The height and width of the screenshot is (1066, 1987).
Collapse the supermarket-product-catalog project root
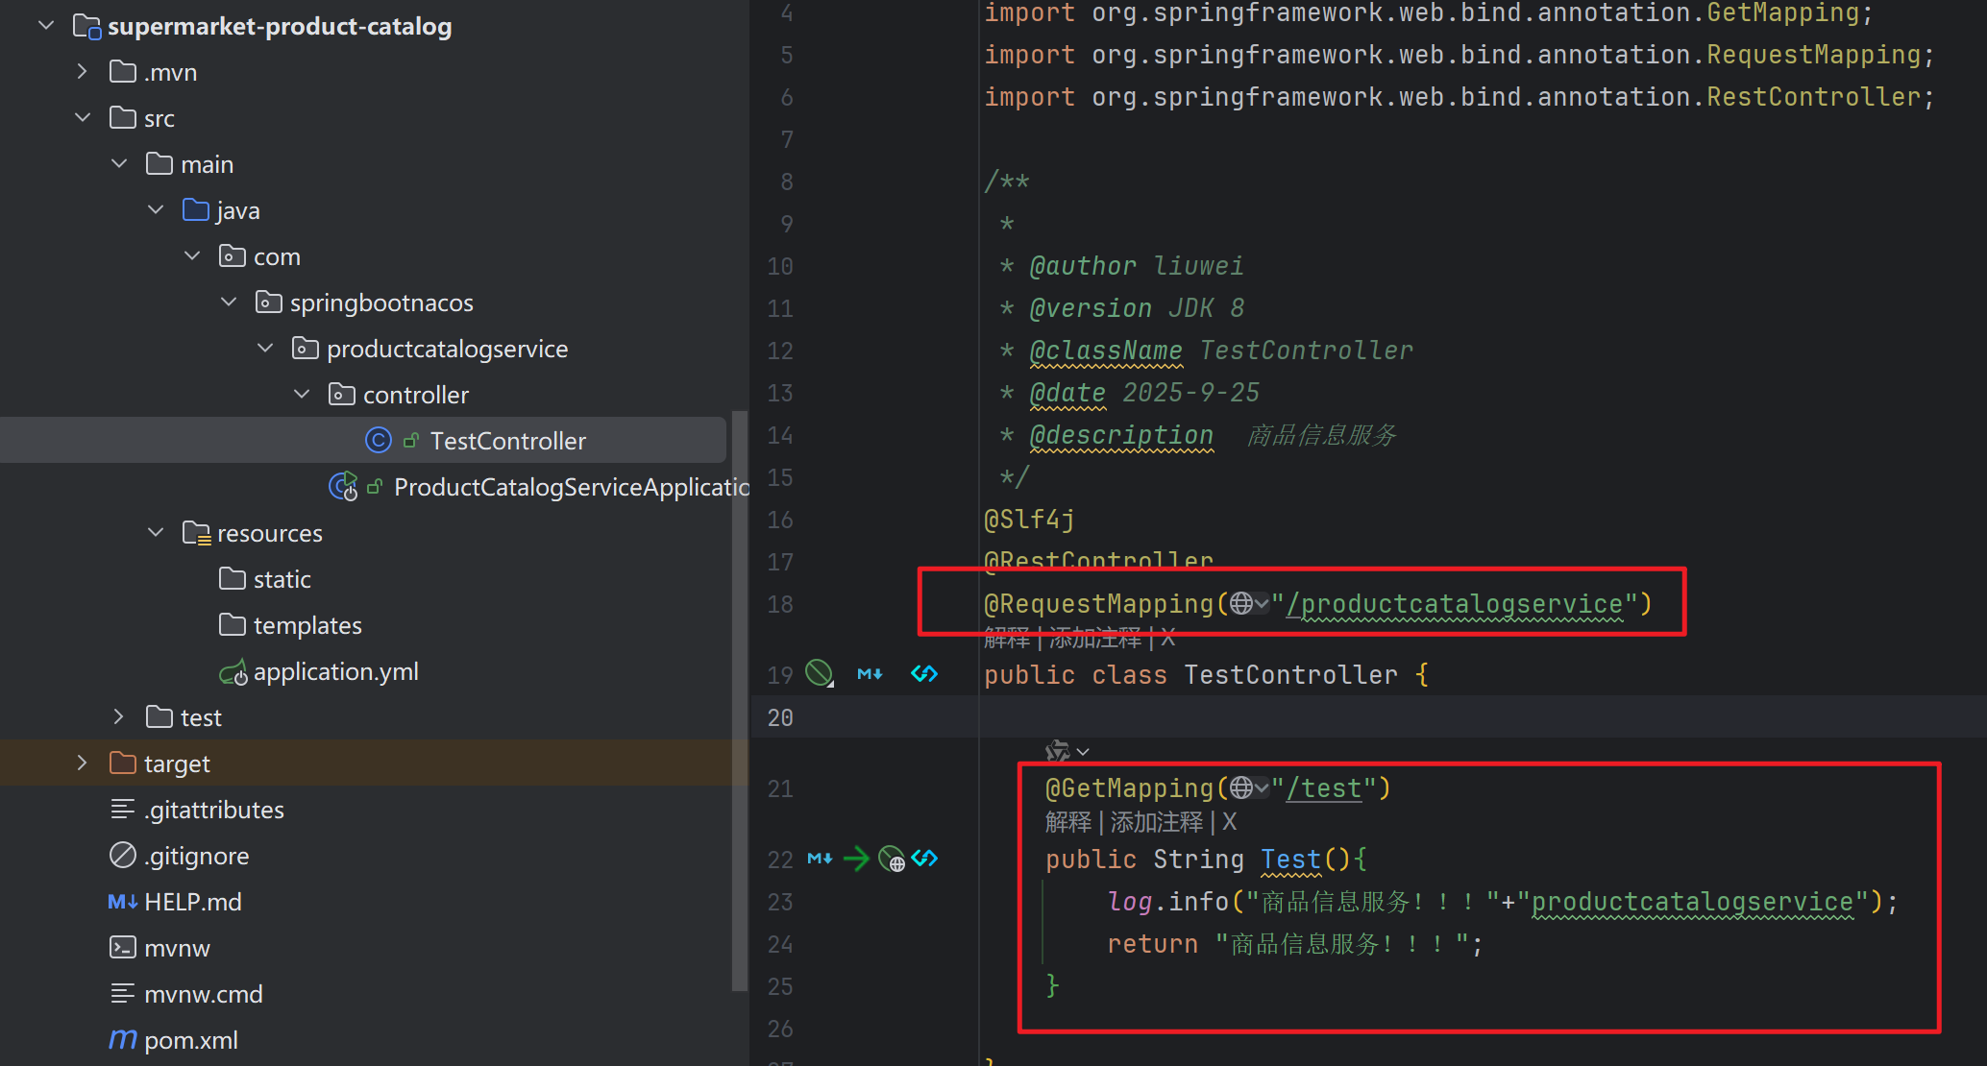46,26
